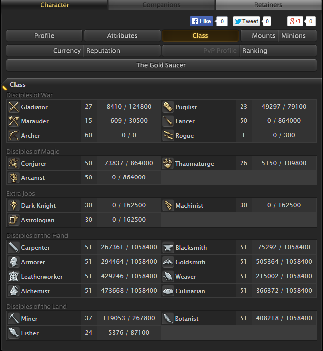
Task: Click the Facebook Like count bubble
Action: (222, 21)
